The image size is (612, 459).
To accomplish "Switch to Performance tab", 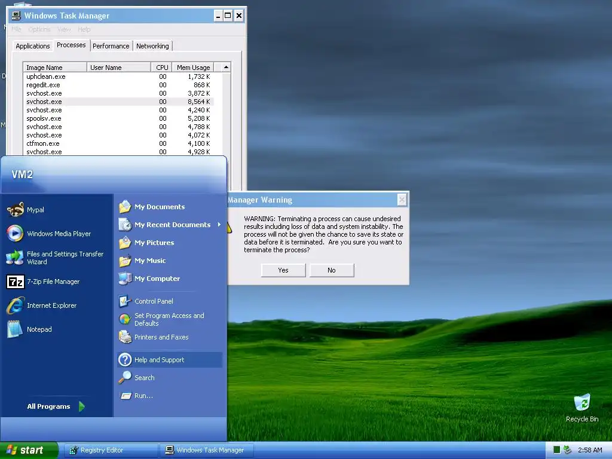I will point(111,46).
